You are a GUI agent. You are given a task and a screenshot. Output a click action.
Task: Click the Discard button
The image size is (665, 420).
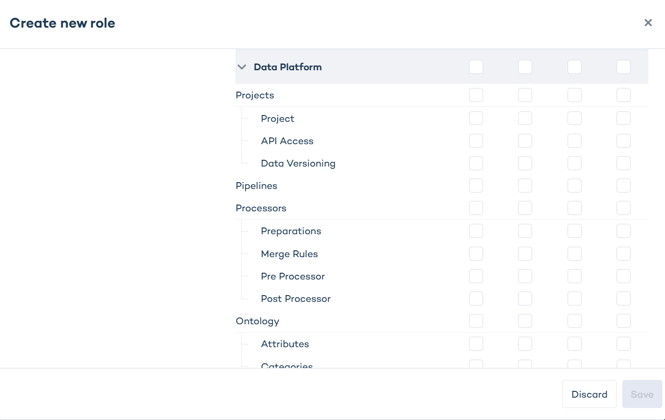point(589,394)
